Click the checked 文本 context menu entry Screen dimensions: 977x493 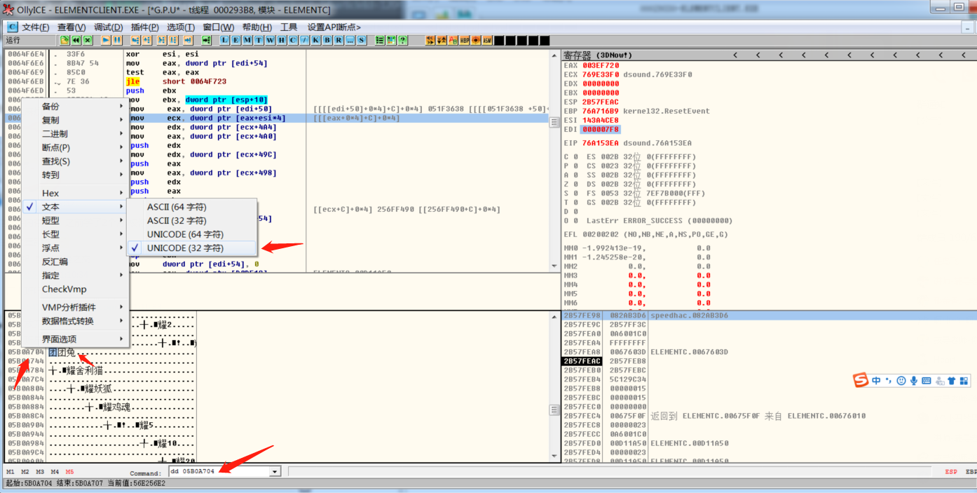[x=75, y=207]
